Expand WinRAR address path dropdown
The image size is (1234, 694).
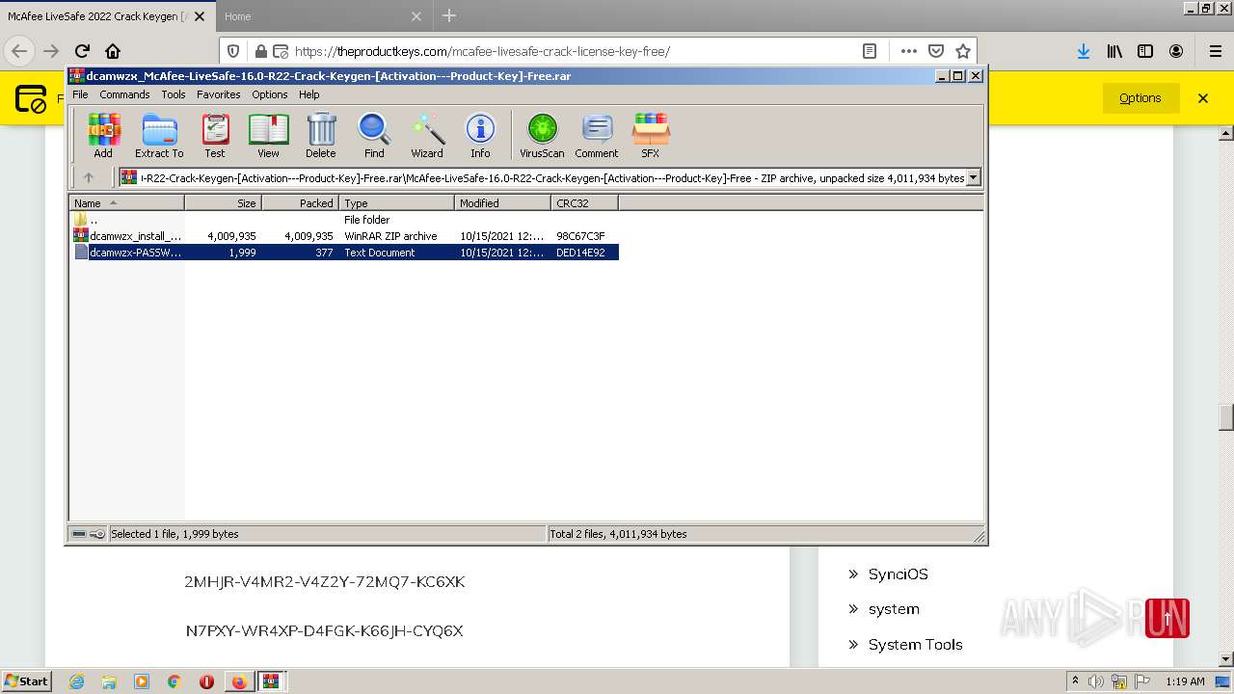coord(973,177)
